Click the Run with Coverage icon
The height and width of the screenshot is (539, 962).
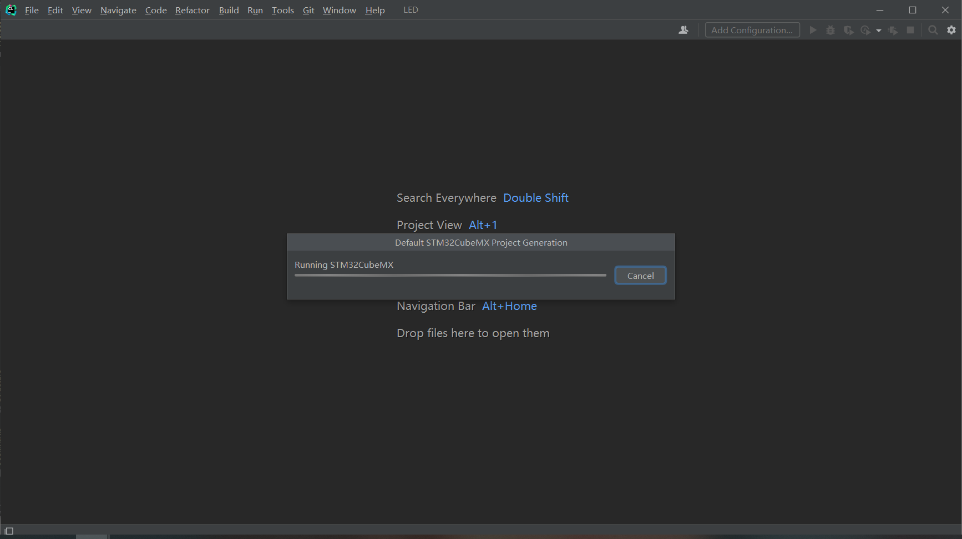(x=848, y=30)
